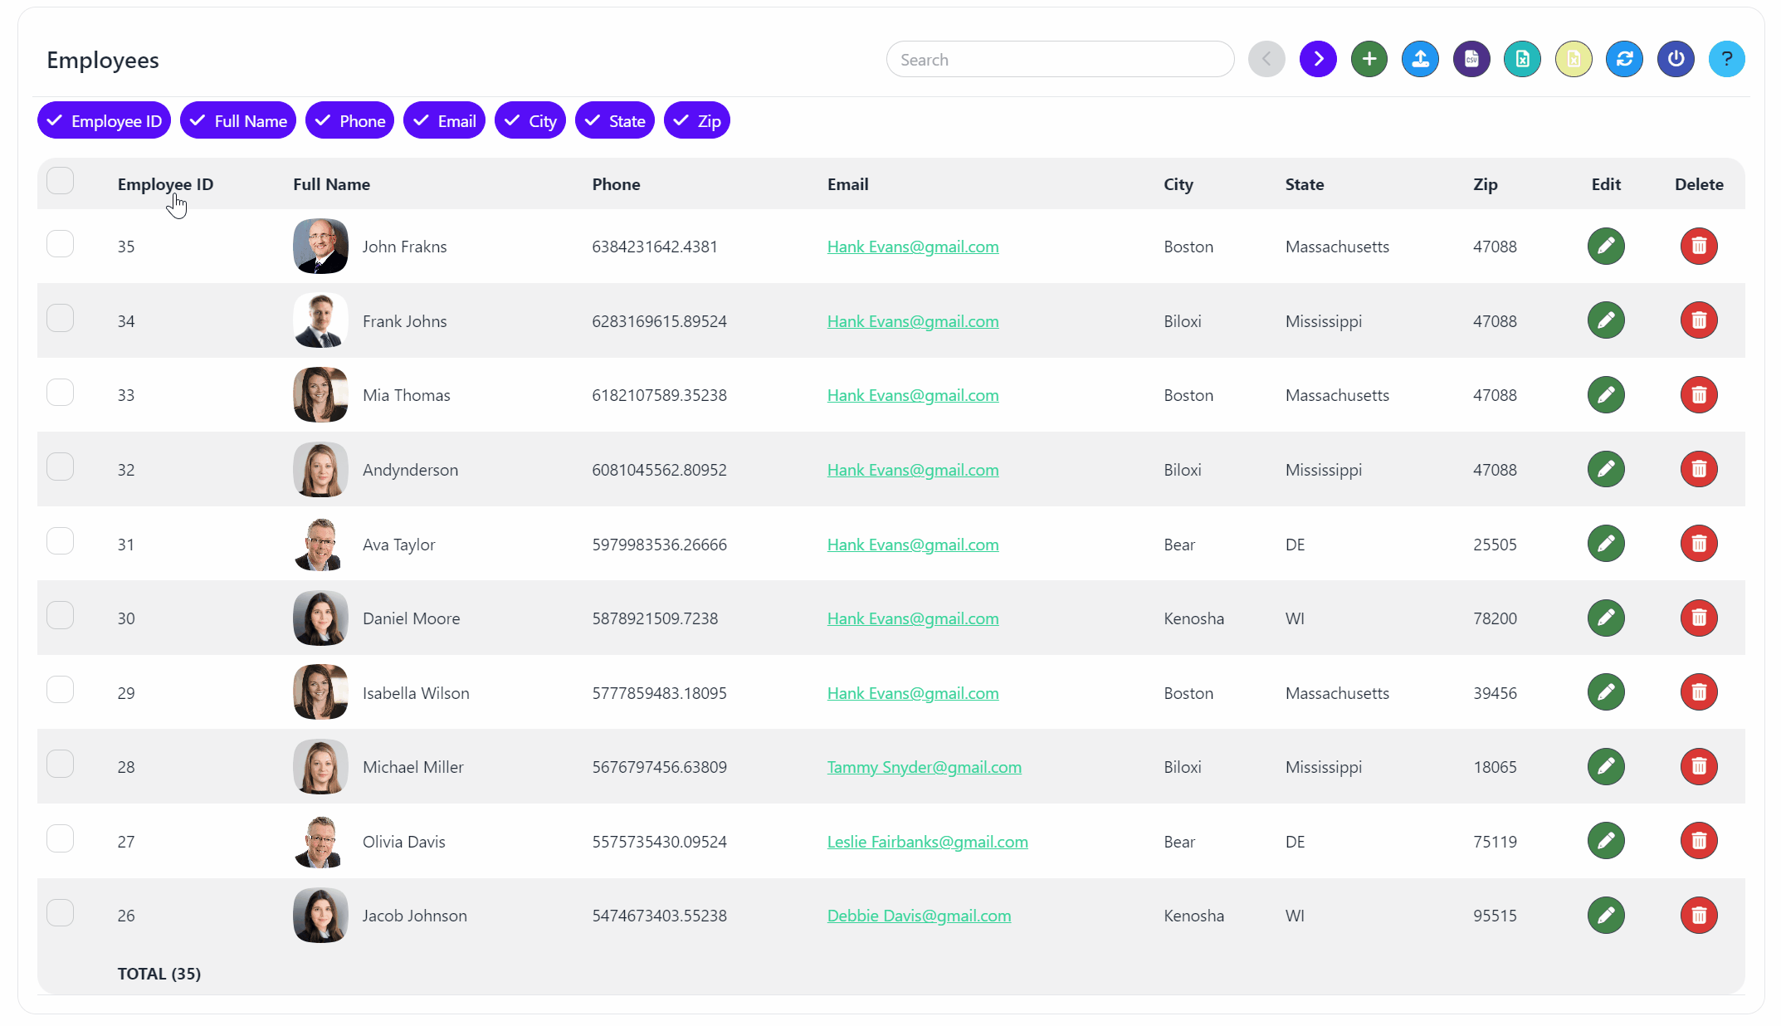Sort by the Employee ID column header

[165, 184]
